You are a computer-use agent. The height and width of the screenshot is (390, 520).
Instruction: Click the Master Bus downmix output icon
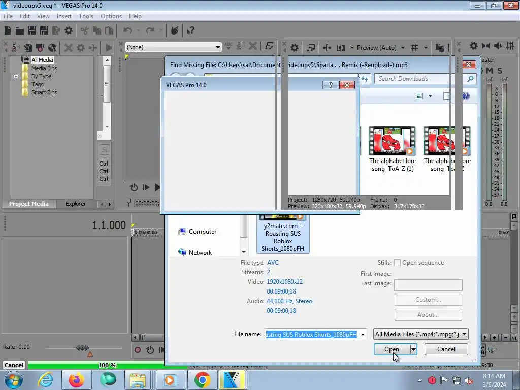coord(486,46)
